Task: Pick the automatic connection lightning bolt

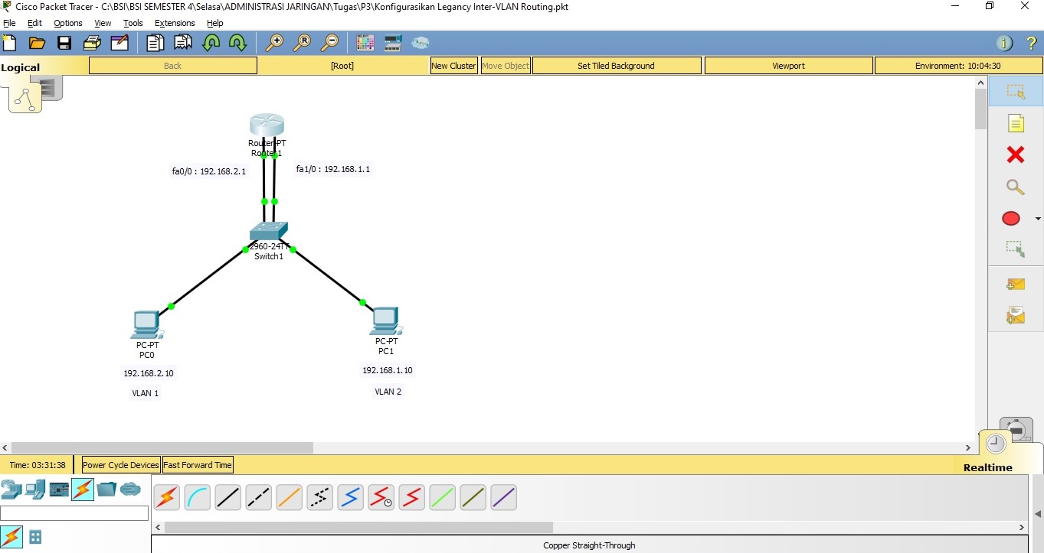Action: [x=166, y=497]
